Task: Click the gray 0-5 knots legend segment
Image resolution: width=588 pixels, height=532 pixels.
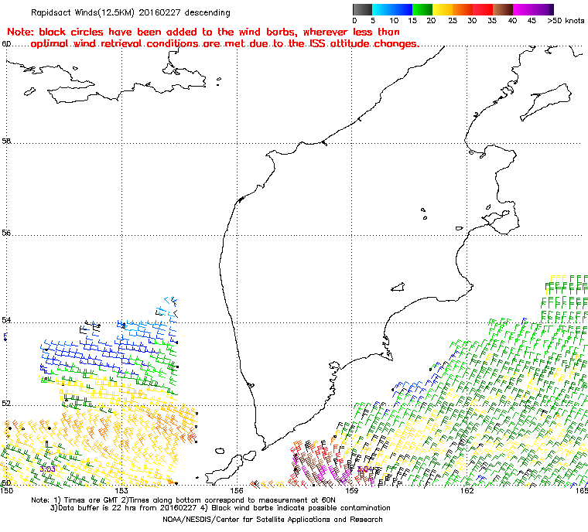Action: tap(362, 9)
